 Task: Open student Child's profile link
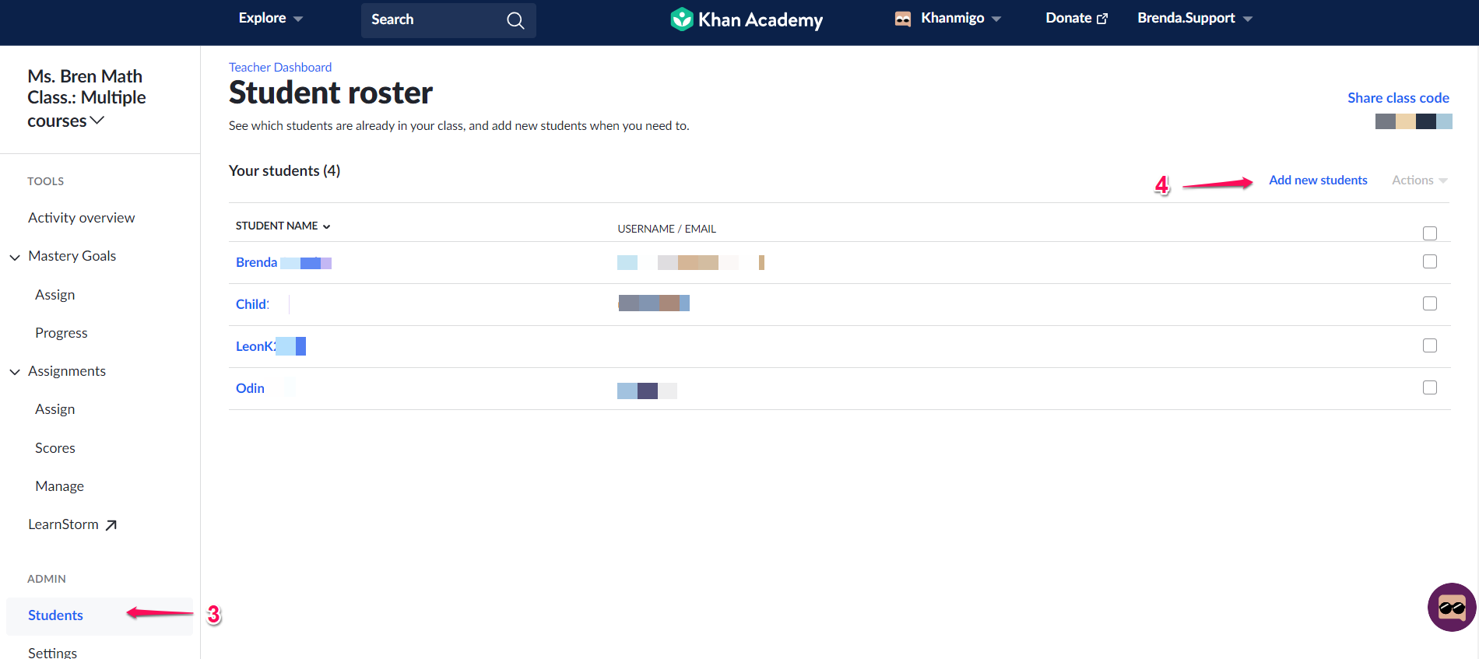click(x=252, y=304)
